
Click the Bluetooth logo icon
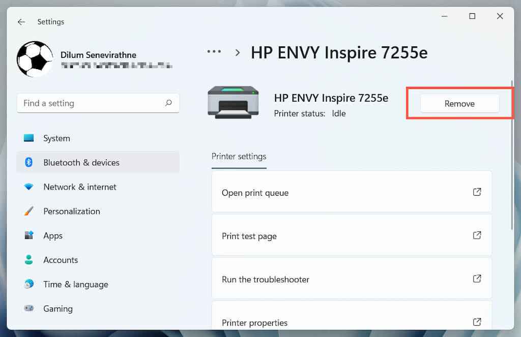tap(29, 162)
